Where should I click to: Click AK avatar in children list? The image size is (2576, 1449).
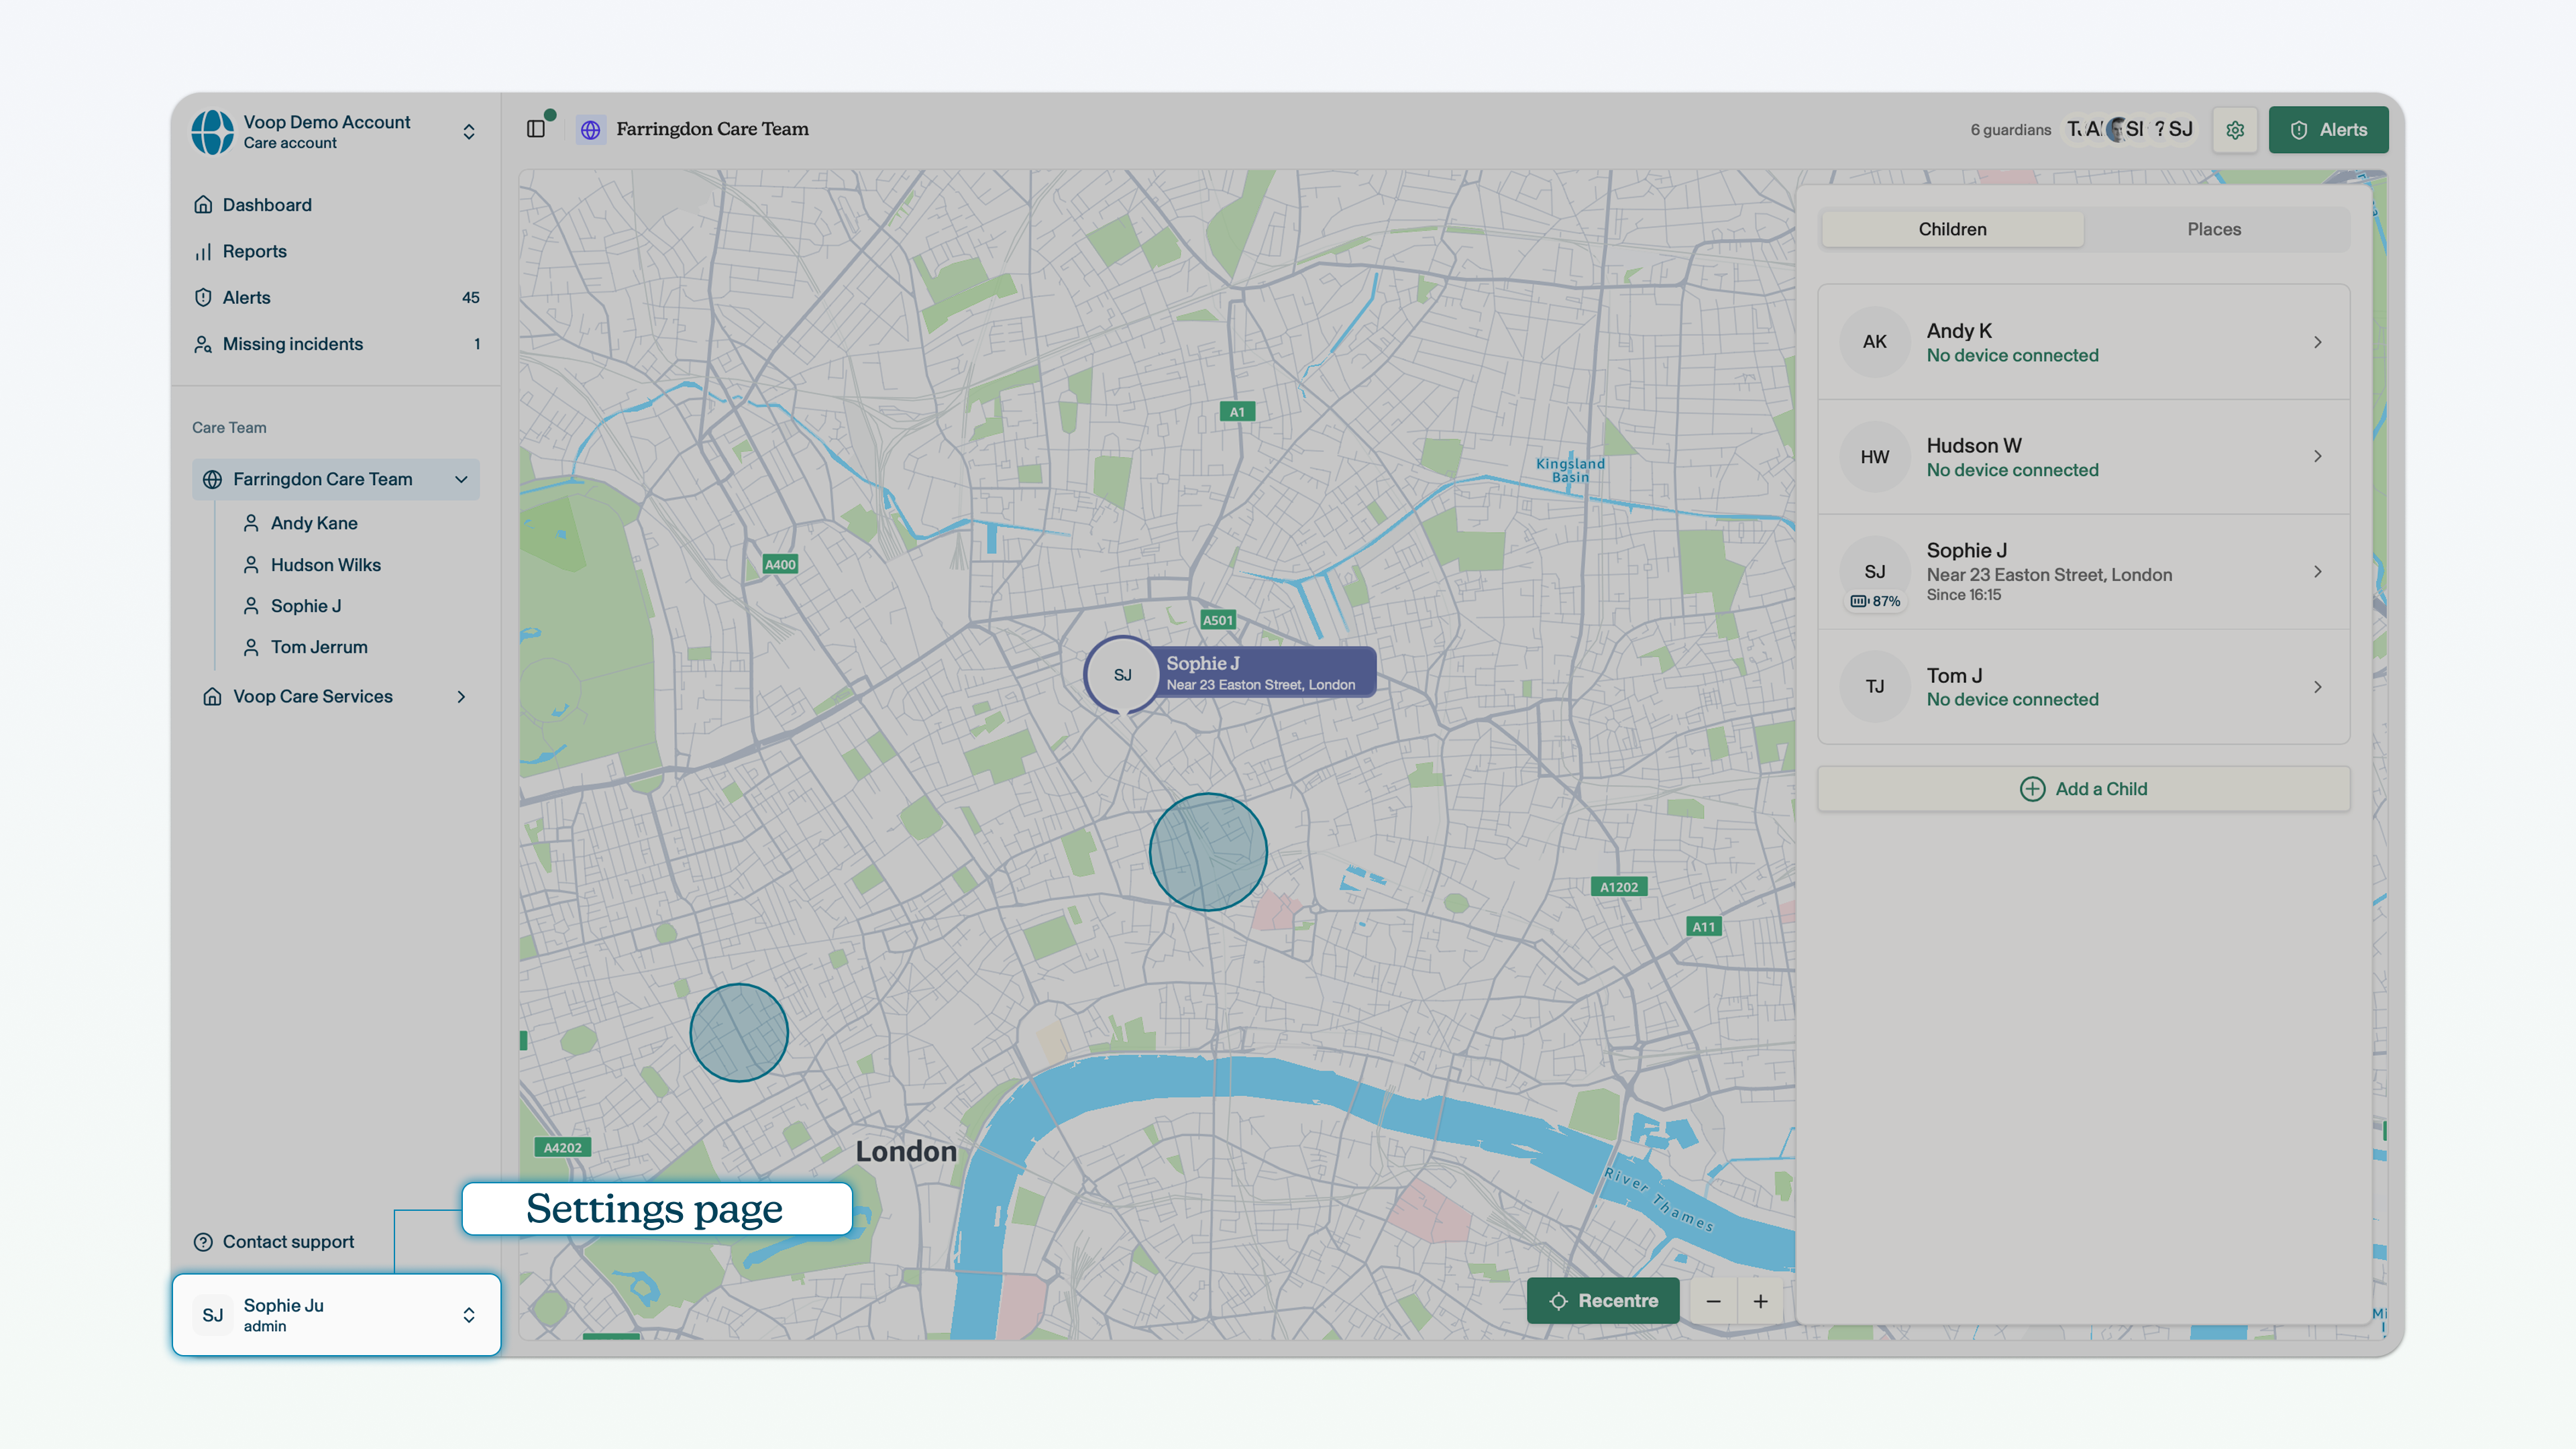click(1875, 342)
